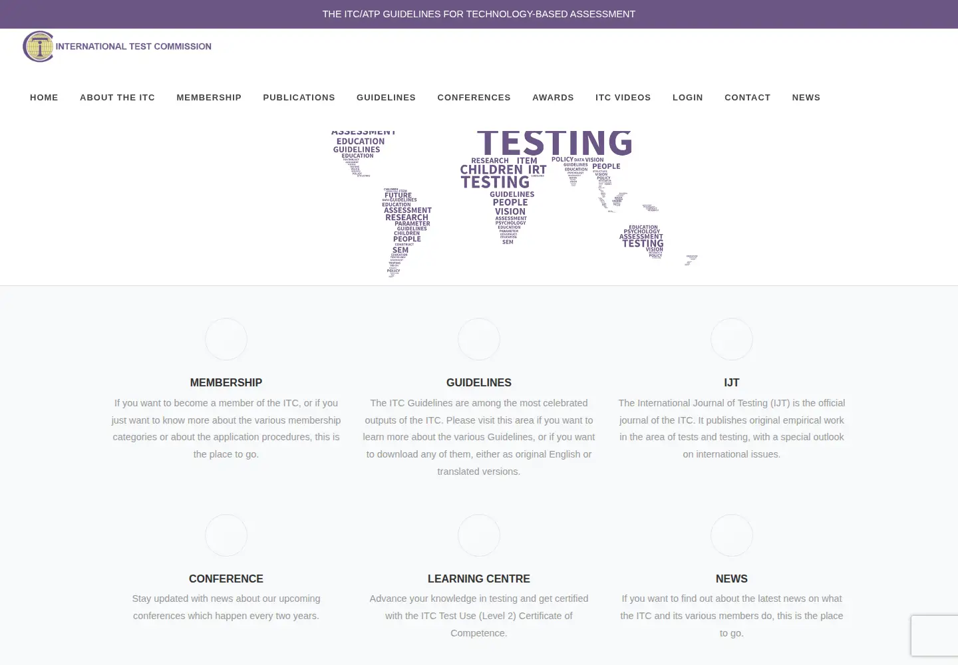Open About the ITC menu
Image resolution: width=958 pixels, height=665 pixels.
click(x=117, y=97)
